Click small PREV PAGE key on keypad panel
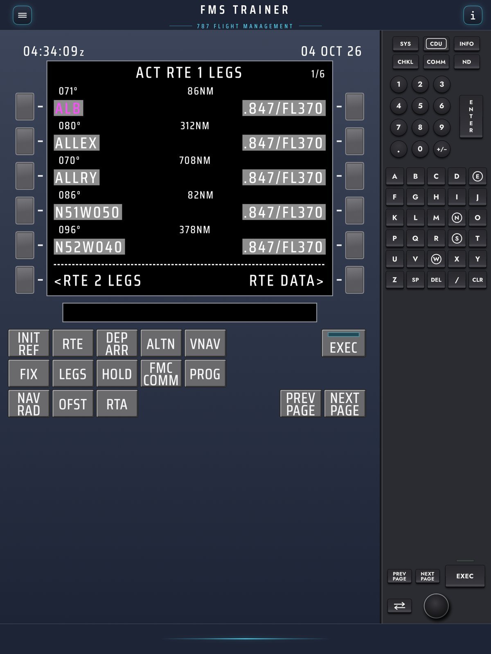 click(399, 576)
